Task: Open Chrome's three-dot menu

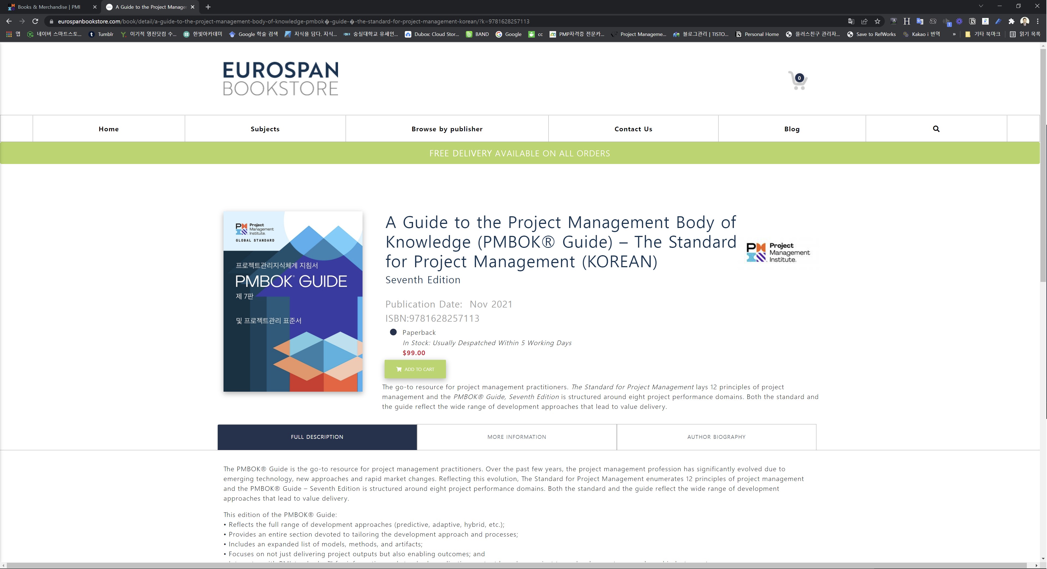Action: 1038,22
